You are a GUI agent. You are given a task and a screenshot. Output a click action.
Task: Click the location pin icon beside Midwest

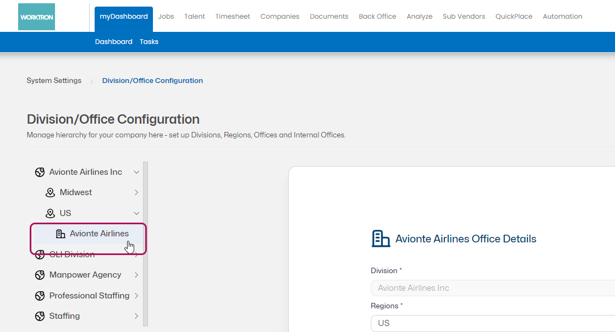[50, 192]
